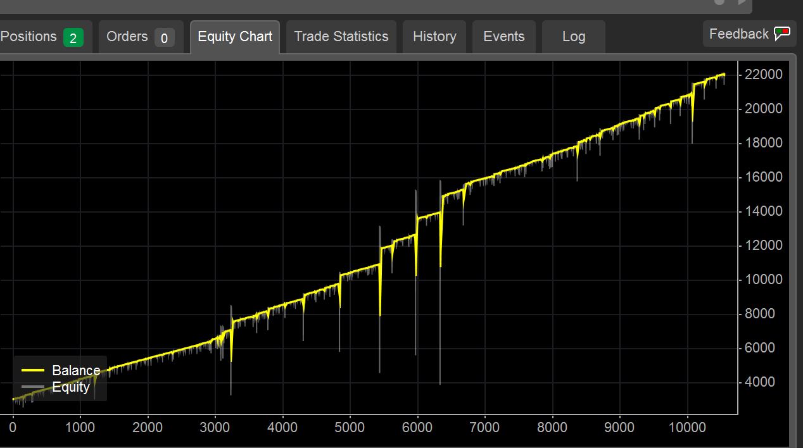Click the 16000 value on the vertical axis
Image resolution: width=803 pixels, height=448 pixels.
(x=764, y=177)
